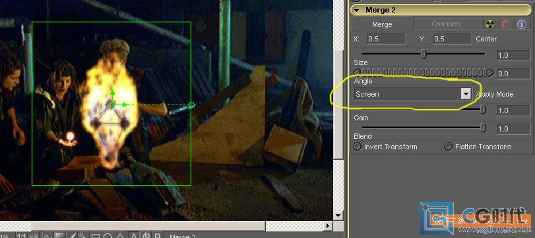Screen dimensions: 535x238
Task: Click the Gain label text
Action: [x=361, y=118]
